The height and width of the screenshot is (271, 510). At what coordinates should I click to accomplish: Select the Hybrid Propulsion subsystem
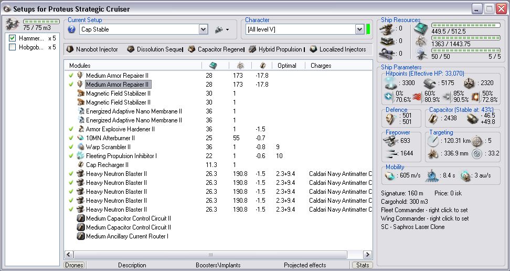pos(277,49)
